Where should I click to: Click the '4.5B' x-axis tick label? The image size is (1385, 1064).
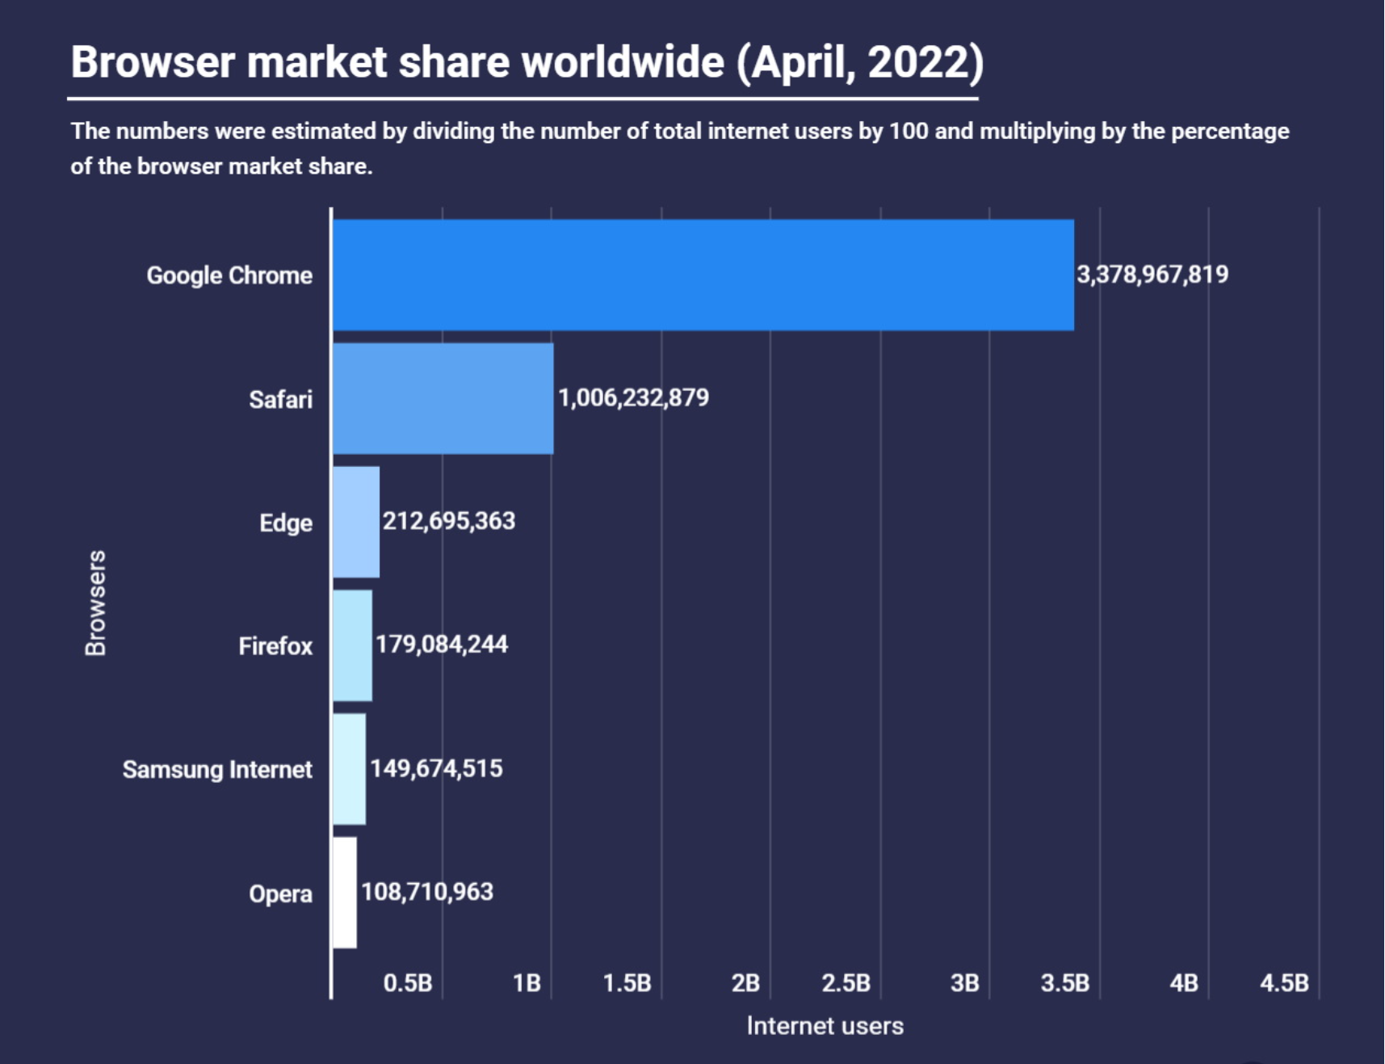[x=1284, y=983]
